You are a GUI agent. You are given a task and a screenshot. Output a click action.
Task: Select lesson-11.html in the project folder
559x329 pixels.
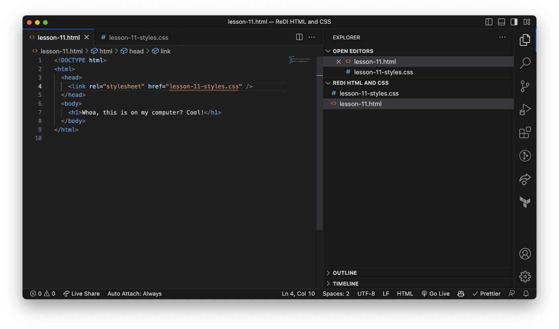point(418,104)
